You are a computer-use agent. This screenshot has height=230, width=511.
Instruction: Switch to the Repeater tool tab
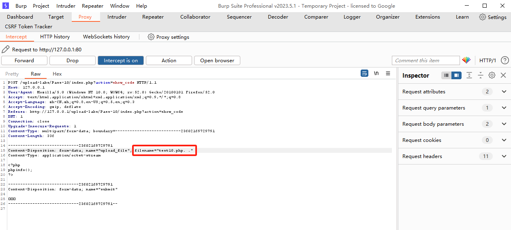click(x=153, y=17)
